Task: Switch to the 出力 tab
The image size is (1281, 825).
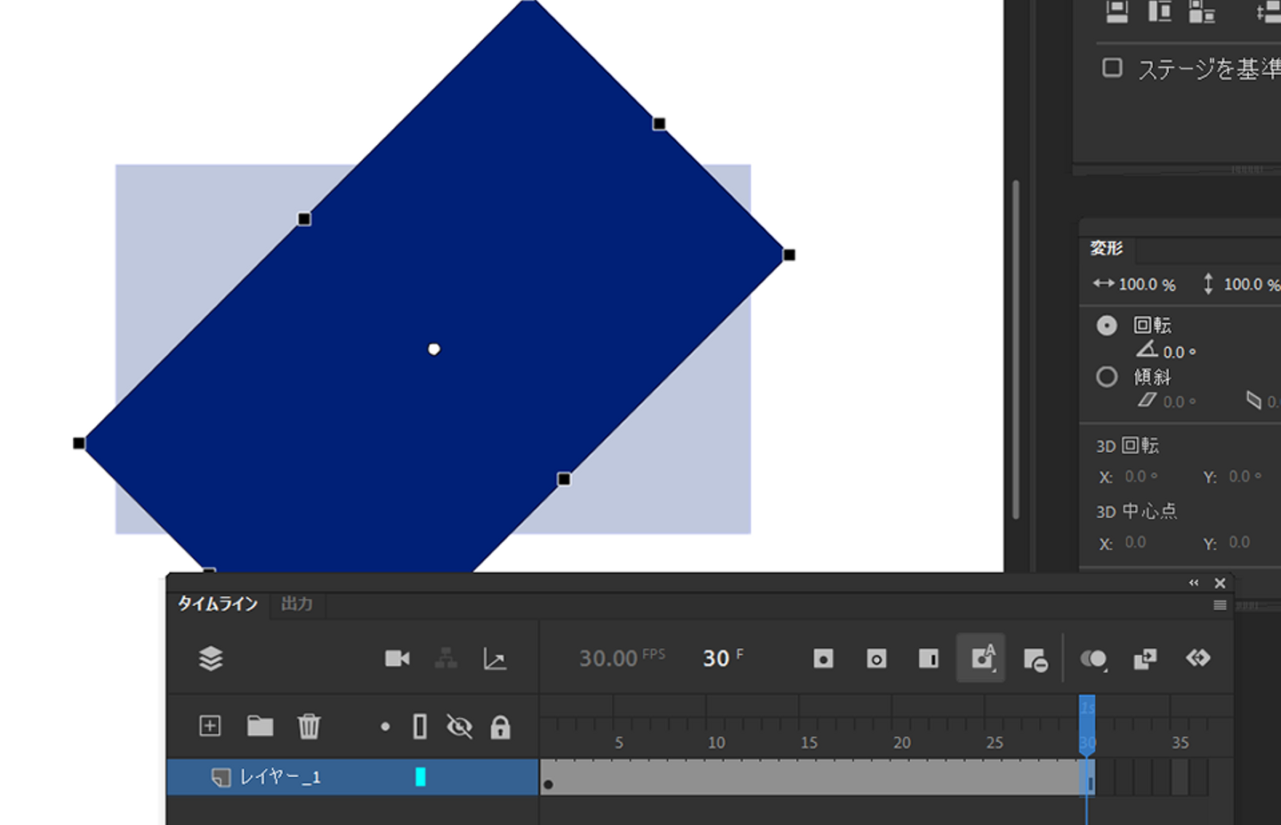Action: coord(297,604)
